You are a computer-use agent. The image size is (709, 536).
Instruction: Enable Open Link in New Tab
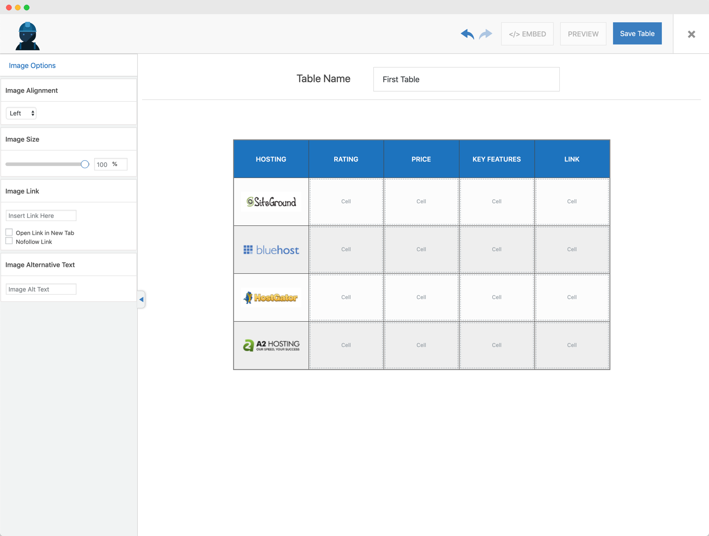pyautogui.click(x=9, y=233)
